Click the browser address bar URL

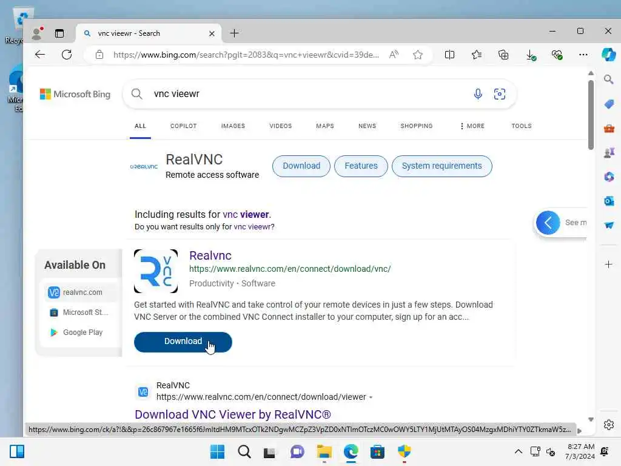click(x=246, y=55)
